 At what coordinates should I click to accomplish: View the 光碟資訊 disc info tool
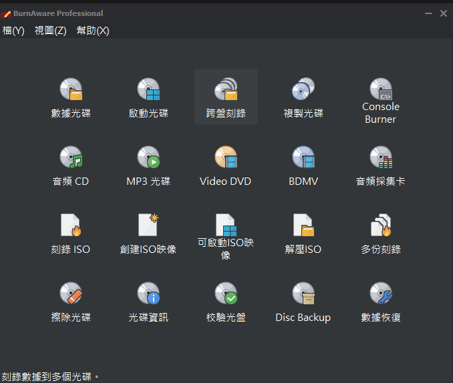pyautogui.click(x=148, y=302)
